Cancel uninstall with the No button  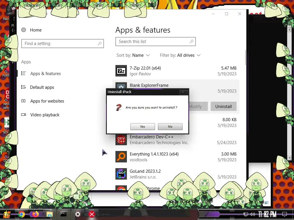coord(170,126)
